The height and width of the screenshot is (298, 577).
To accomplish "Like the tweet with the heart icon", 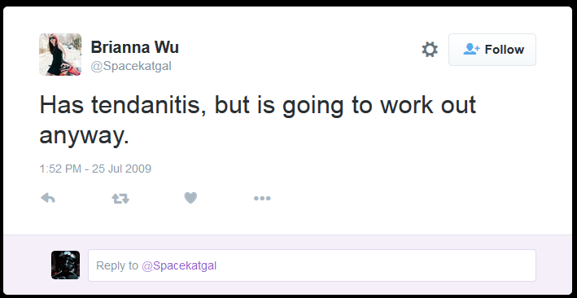I will [x=190, y=198].
